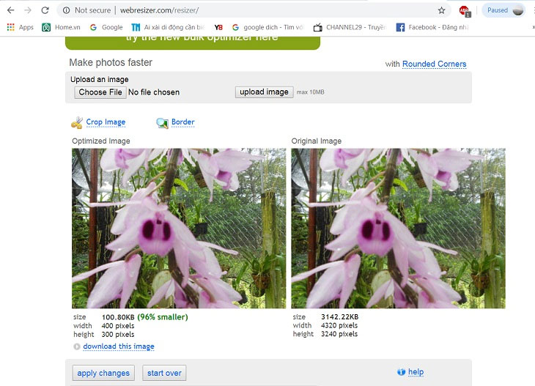Click the browser back arrow
Viewport: 535px width, 386px height.
pos(10,10)
